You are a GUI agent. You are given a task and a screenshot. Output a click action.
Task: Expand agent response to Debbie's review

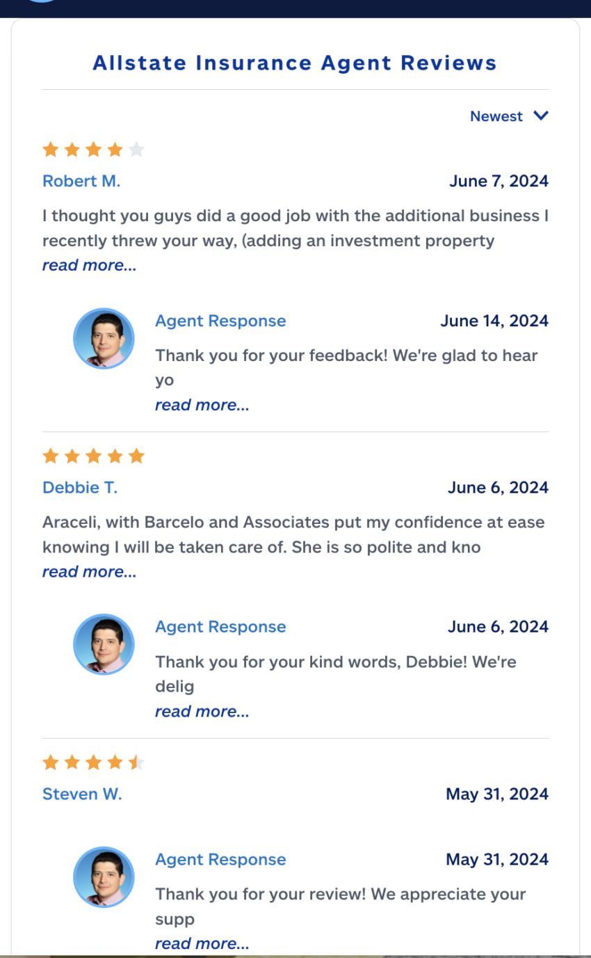coord(202,712)
